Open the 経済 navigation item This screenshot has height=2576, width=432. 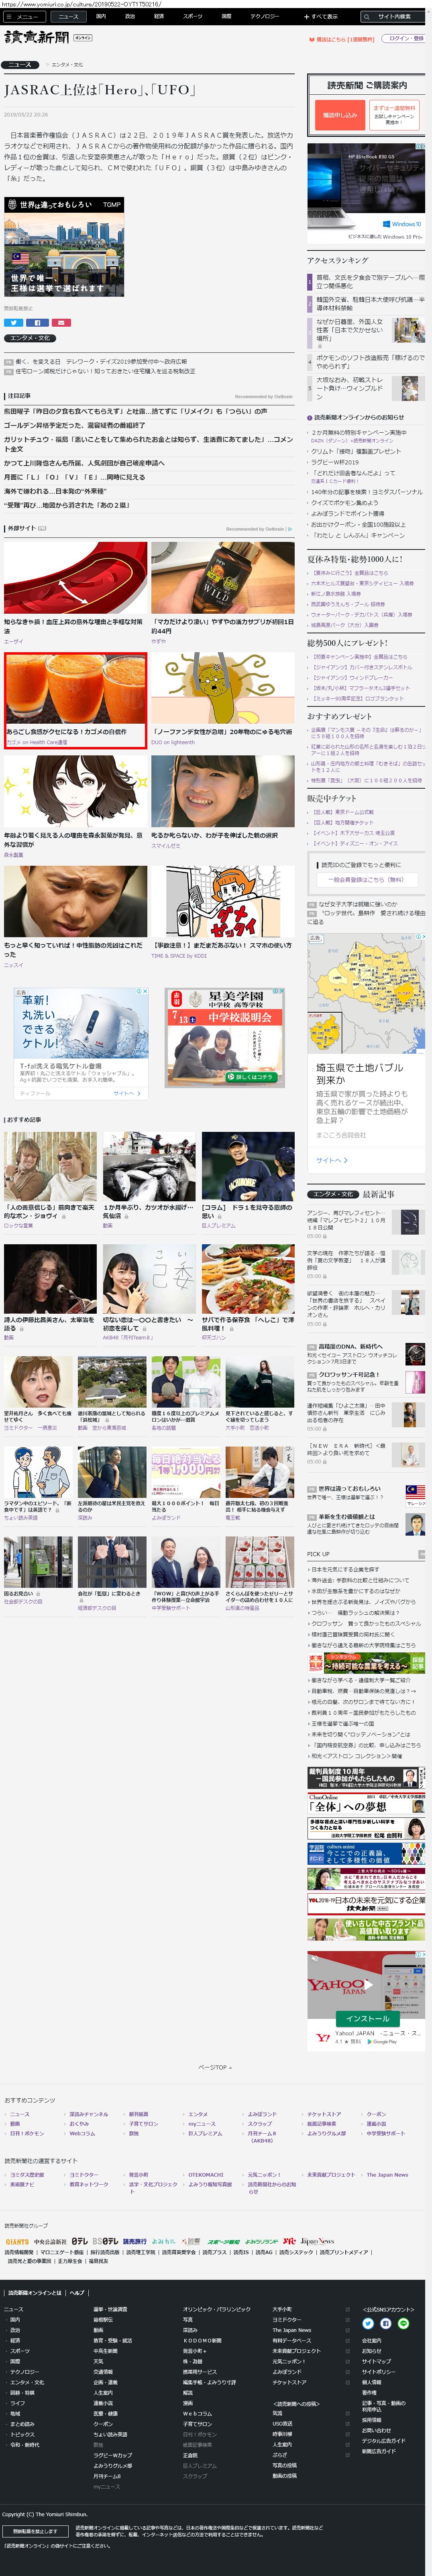point(159,16)
